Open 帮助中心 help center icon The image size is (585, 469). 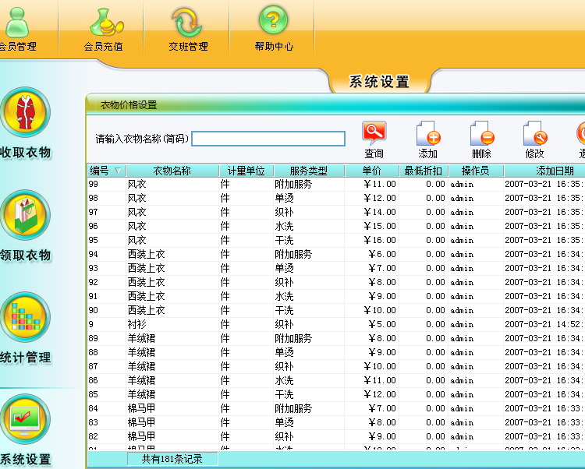[x=273, y=20]
